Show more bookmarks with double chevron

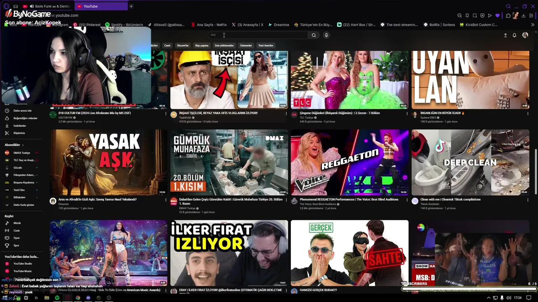click(x=533, y=25)
